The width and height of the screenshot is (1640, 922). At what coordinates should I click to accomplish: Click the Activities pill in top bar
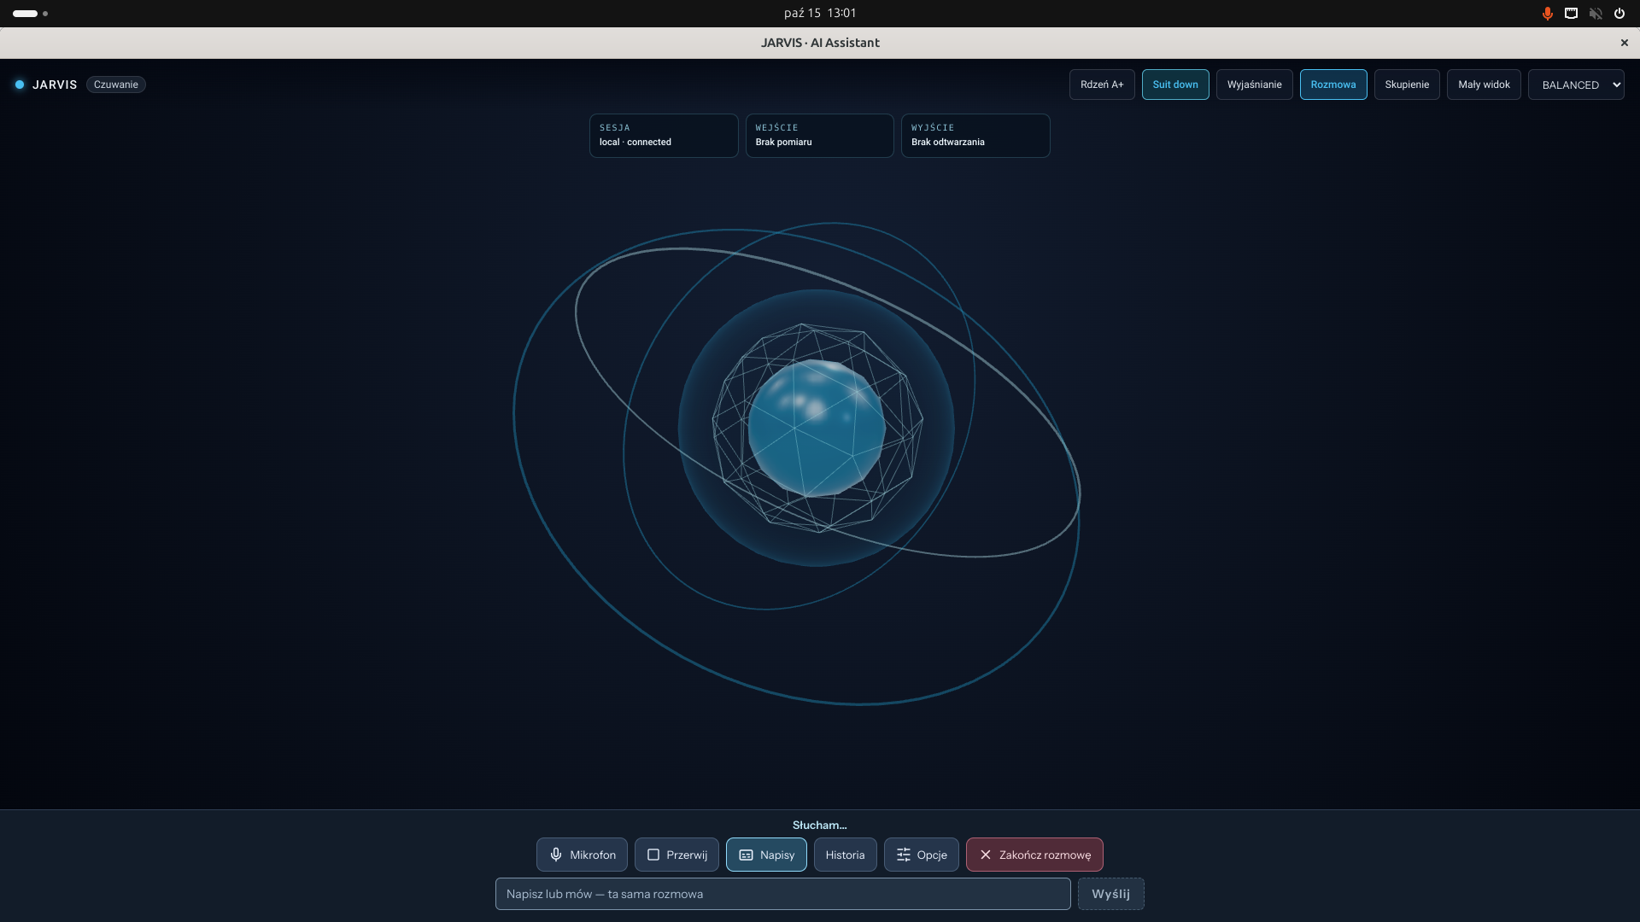pos(25,14)
